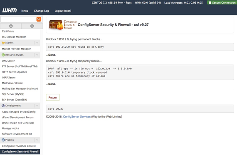Click Logout (root)
The height and width of the screenshot is (155, 237).
tap(63, 11)
